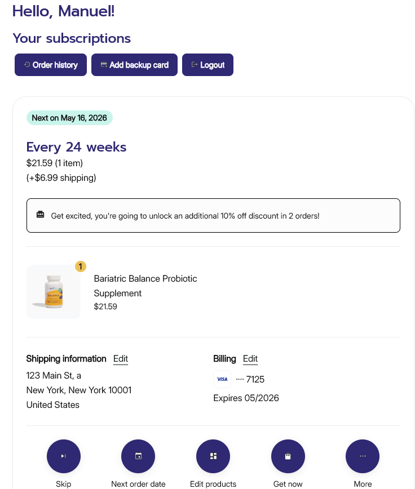415x489 pixels.
Task: Click the card number ending 7125
Action: click(x=250, y=379)
